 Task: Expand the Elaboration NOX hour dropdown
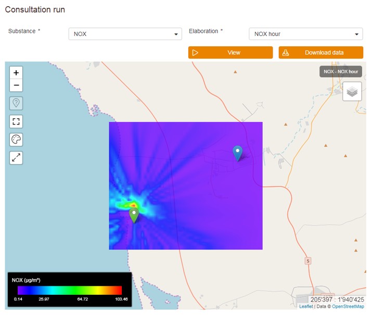point(305,34)
